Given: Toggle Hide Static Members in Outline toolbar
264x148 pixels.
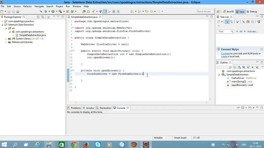Looking at the screenshot, I should pyautogui.click(x=248, y=67).
